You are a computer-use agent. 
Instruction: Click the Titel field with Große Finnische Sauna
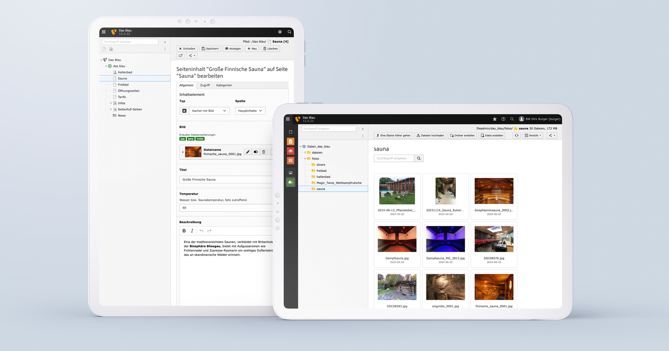click(226, 180)
